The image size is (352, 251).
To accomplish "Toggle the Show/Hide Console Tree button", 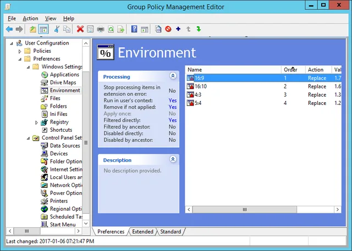I will click(43, 29).
